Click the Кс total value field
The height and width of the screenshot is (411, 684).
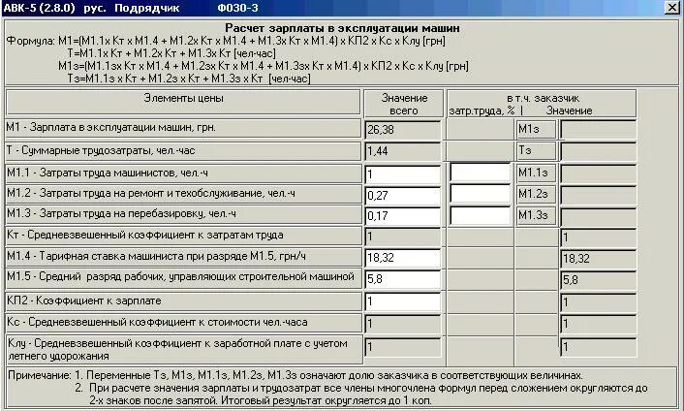403,324
